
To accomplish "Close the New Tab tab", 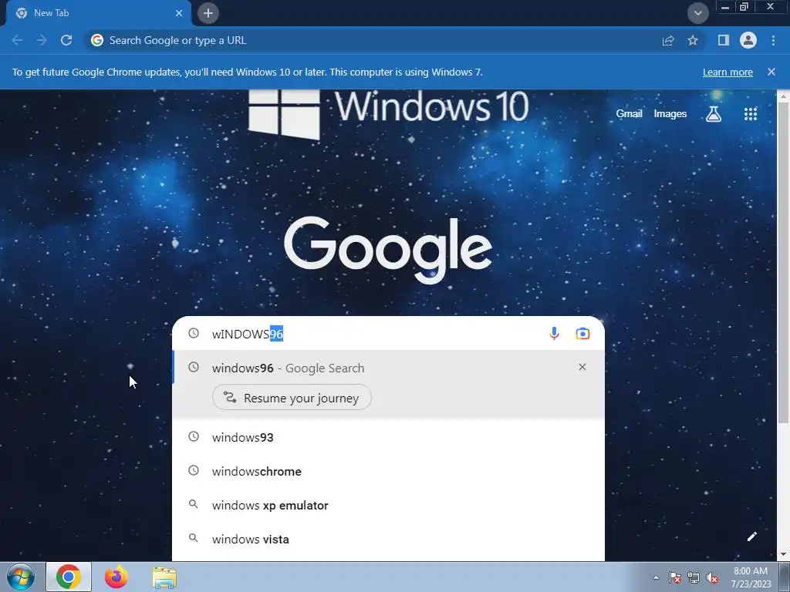I will pyautogui.click(x=179, y=13).
